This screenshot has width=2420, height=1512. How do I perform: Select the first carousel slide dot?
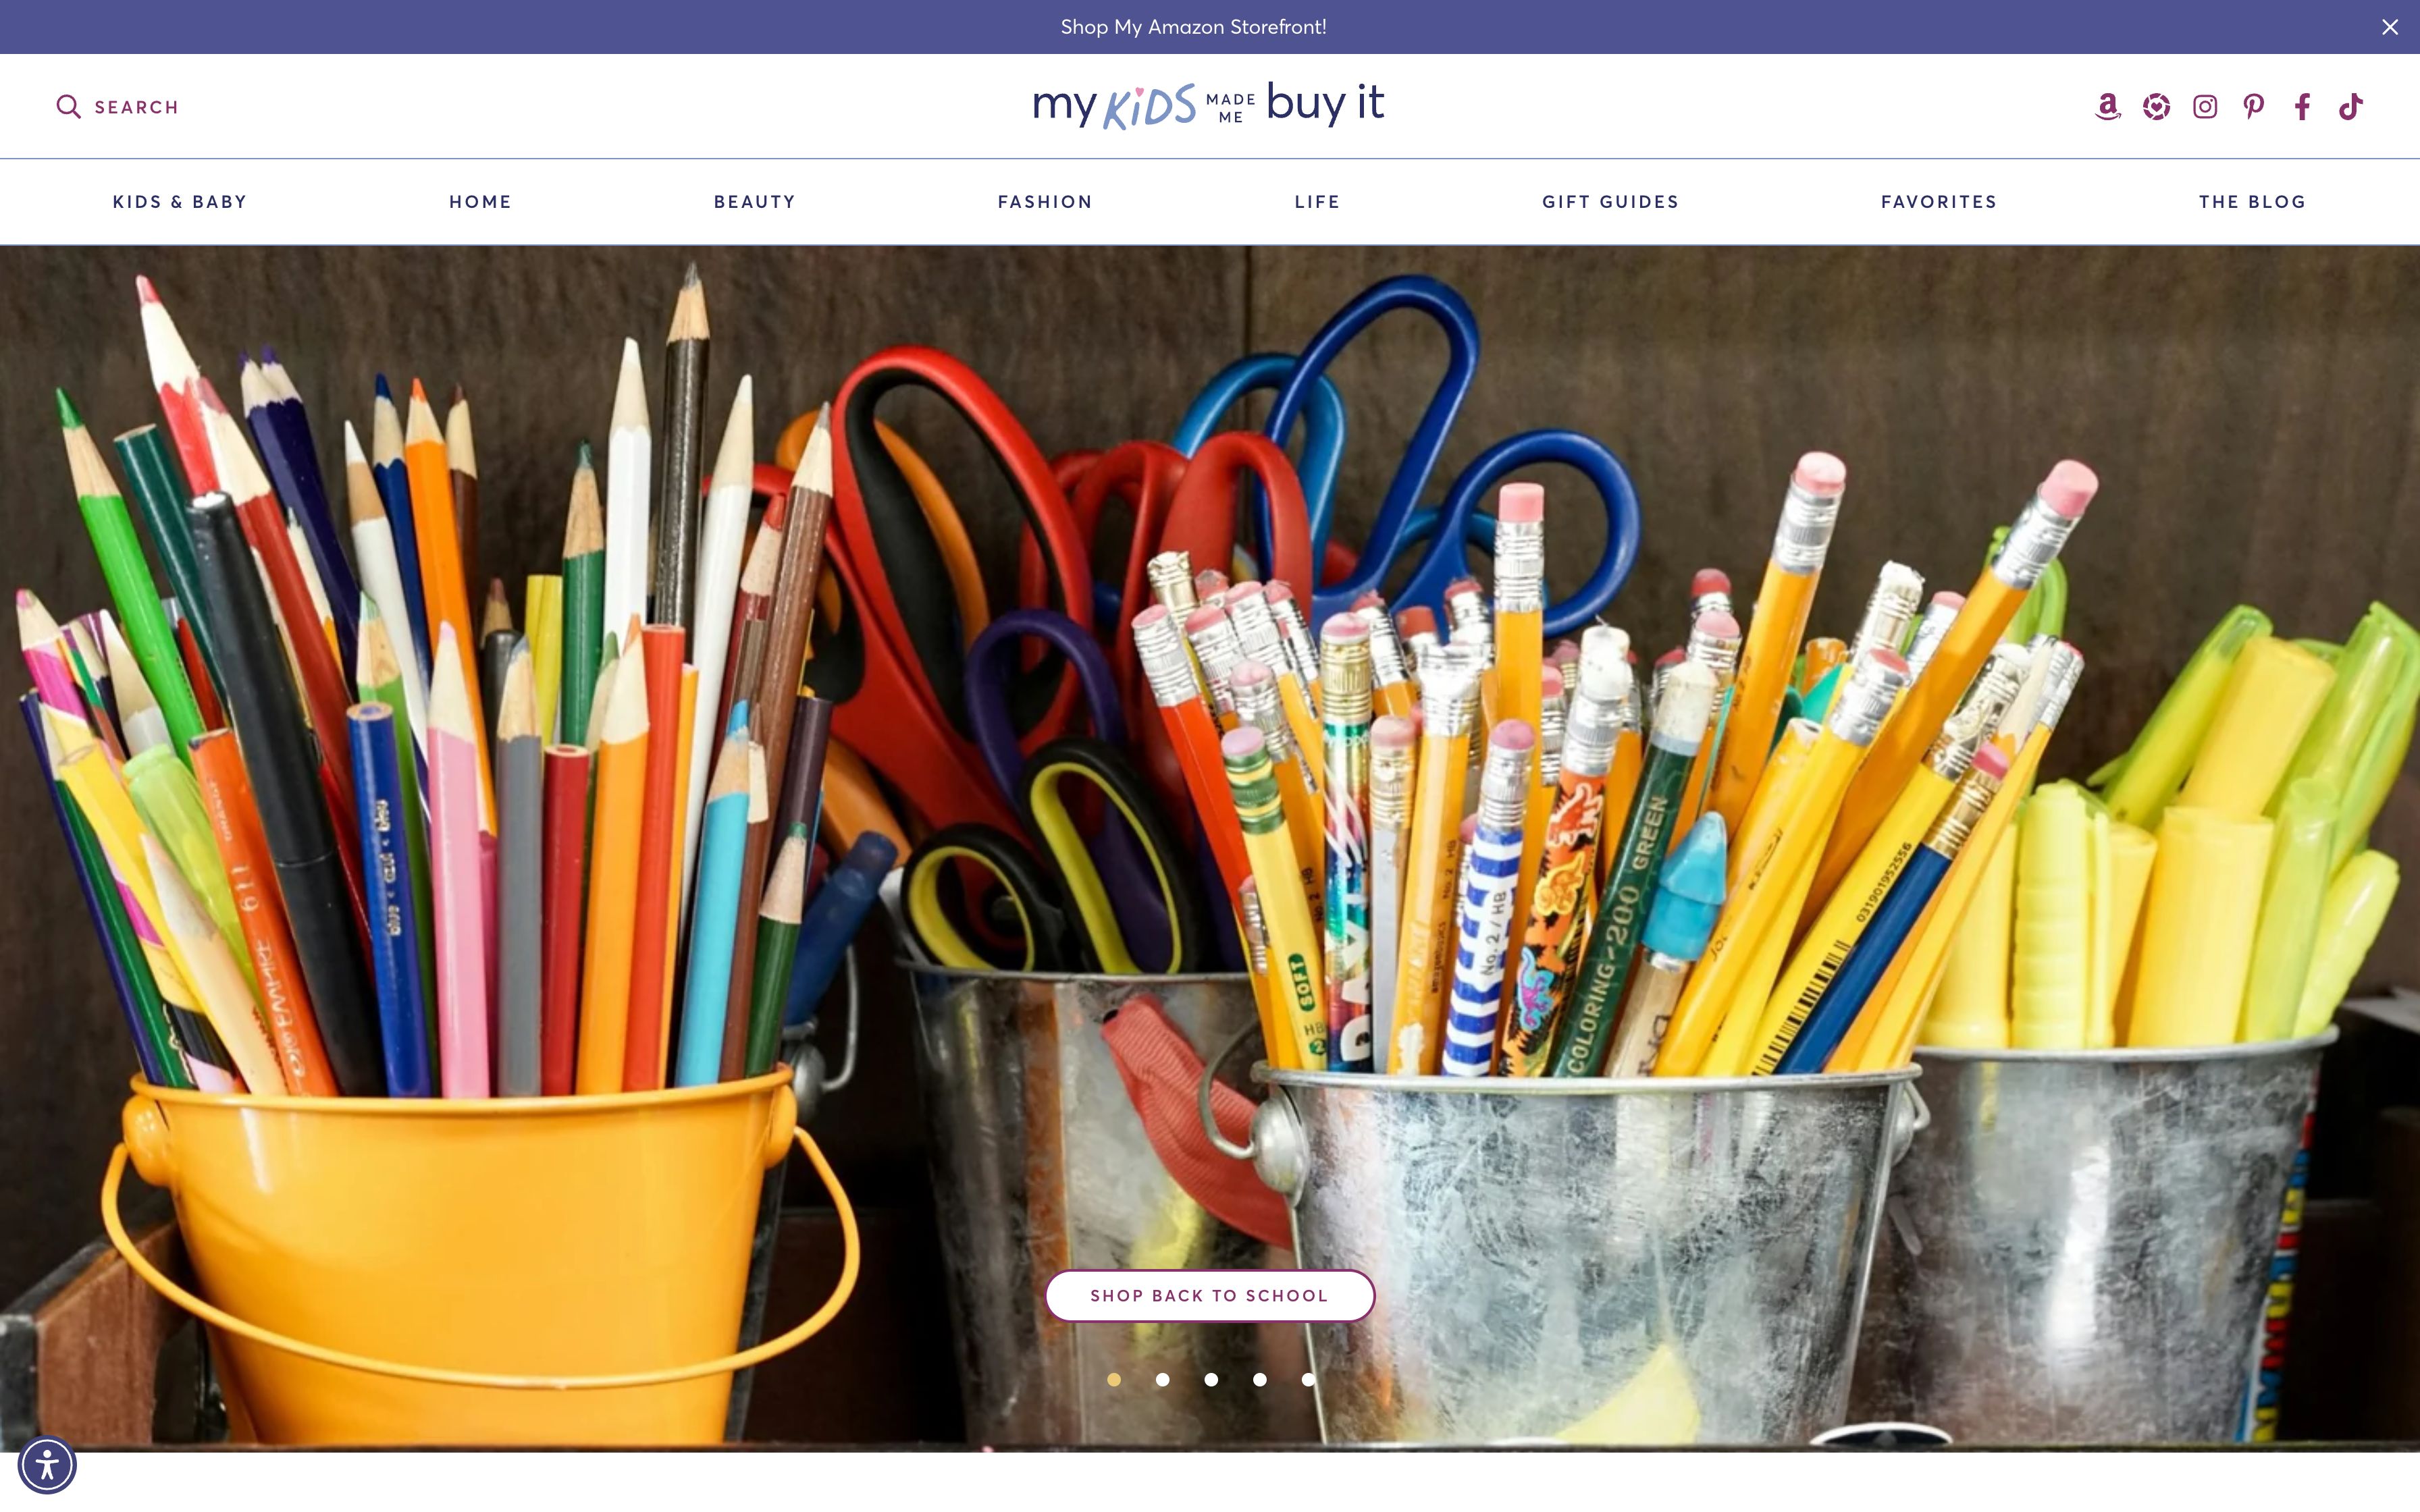[1114, 1380]
